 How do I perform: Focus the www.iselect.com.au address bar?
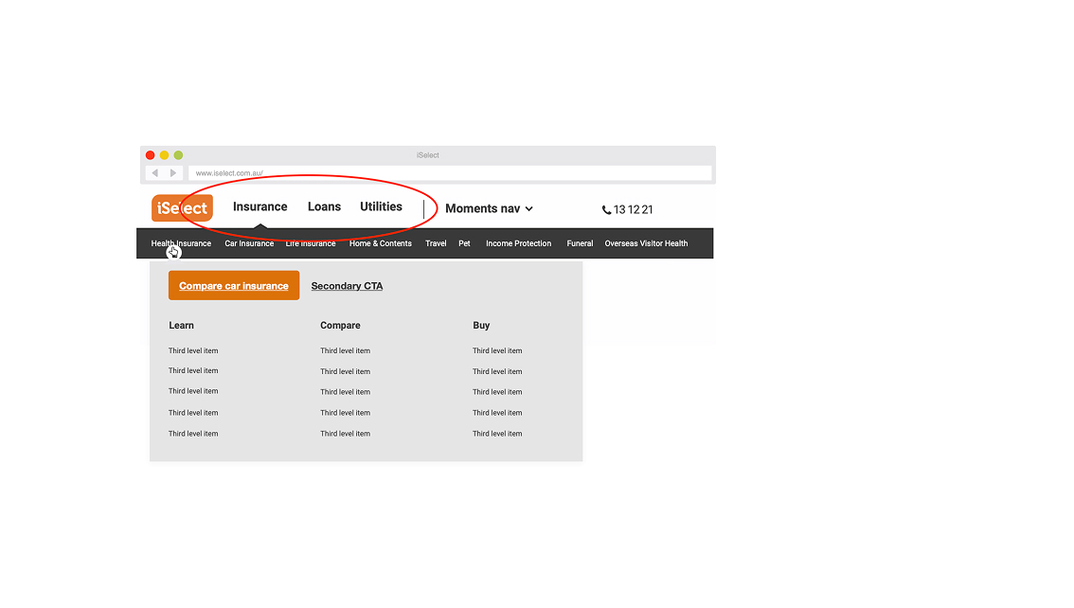point(450,173)
